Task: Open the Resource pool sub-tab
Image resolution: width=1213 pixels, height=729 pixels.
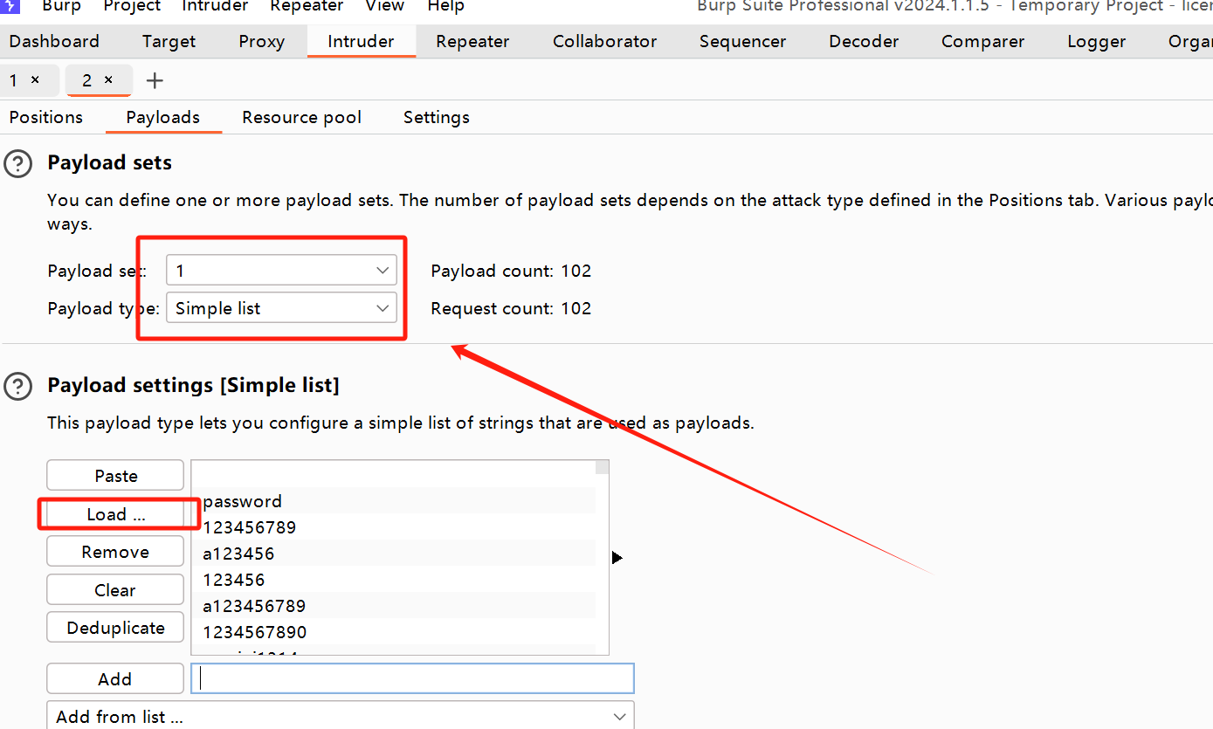Action: (x=301, y=117)
